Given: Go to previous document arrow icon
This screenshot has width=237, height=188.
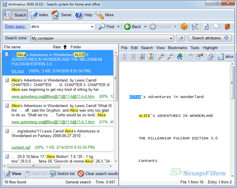Looking at the screenshot, I should tap(133, 57).
